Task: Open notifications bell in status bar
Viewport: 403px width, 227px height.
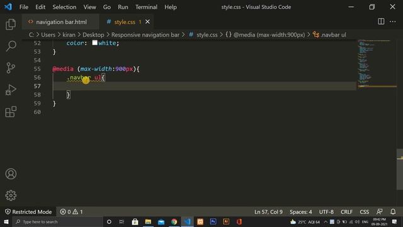Action: pyautogui.click(x=393, y=212)
